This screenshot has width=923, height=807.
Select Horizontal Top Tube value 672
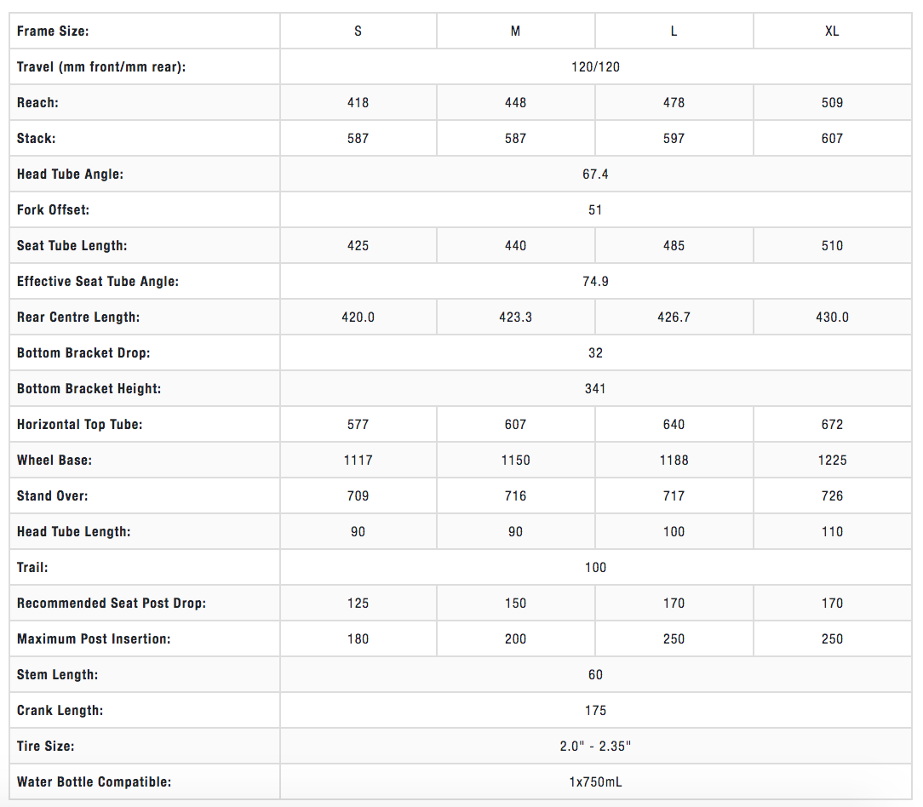[832, 425]
